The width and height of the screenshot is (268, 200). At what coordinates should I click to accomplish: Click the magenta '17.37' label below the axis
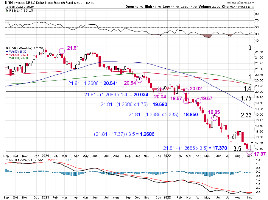[x=260, y=154]
